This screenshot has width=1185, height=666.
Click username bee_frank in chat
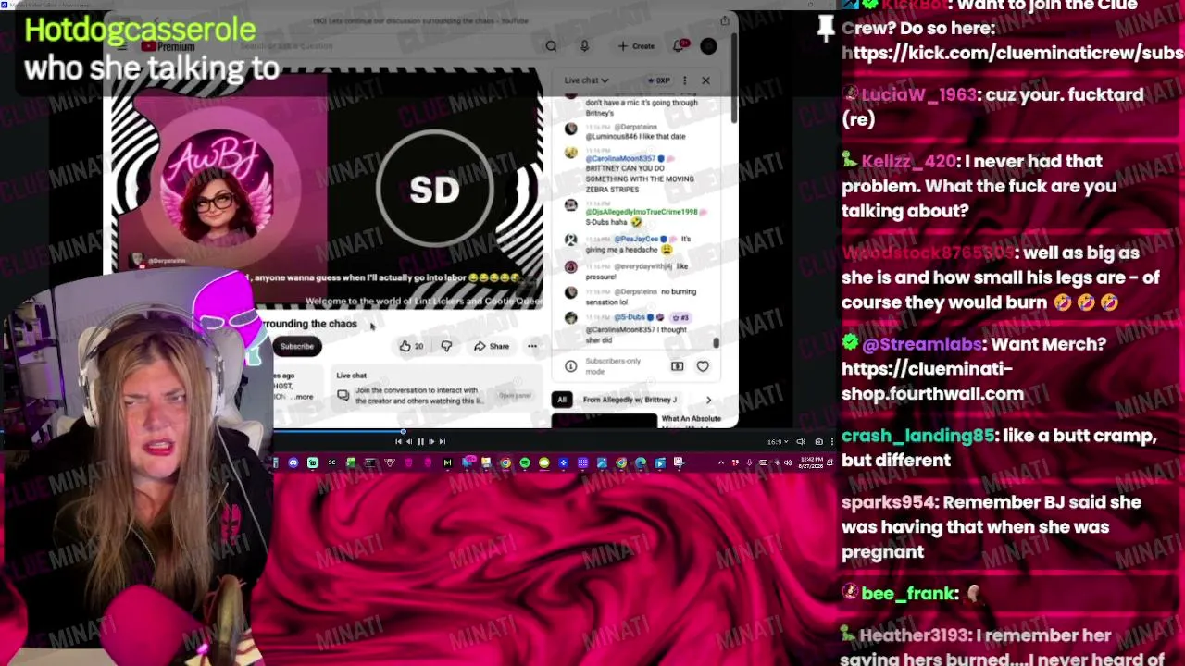[x=906, y=594]
